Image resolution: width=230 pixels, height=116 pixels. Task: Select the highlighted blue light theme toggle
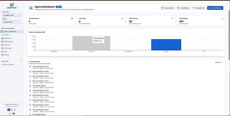click(x=9, y=110)
